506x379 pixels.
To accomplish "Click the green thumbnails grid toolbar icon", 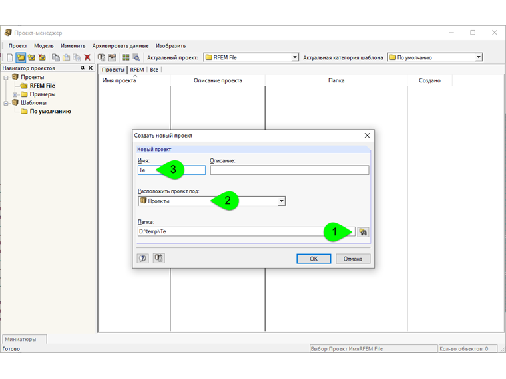I will coord(126,57).
